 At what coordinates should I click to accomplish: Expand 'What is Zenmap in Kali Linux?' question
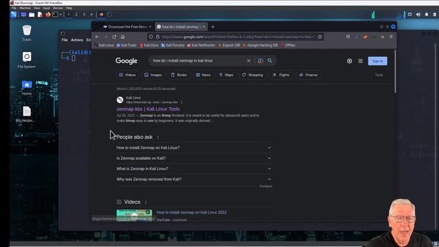(194, 169)
